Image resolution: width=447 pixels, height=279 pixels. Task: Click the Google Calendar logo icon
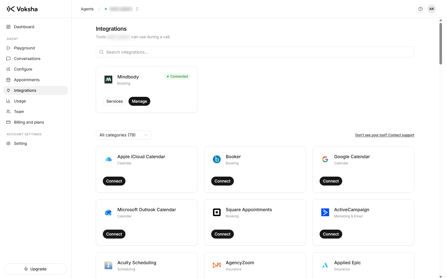[x=325, y=159]
